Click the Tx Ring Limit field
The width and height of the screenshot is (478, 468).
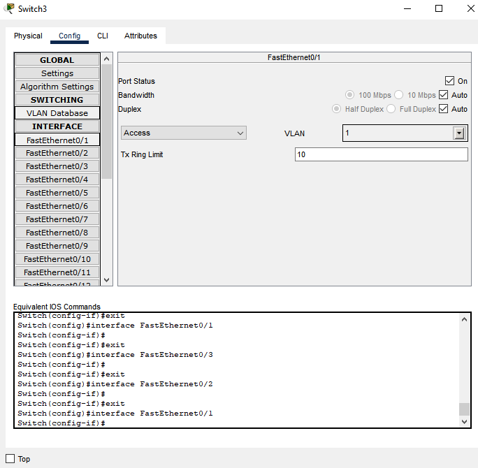(381, 154)
